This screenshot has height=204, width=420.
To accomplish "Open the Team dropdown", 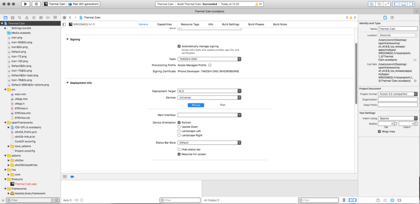I will (209, 59).
